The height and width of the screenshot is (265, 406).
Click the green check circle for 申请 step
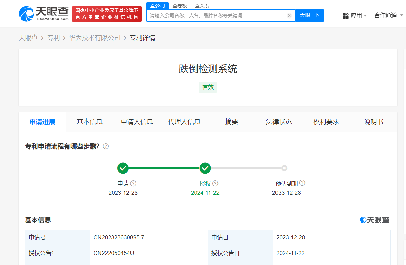(123, 168)
